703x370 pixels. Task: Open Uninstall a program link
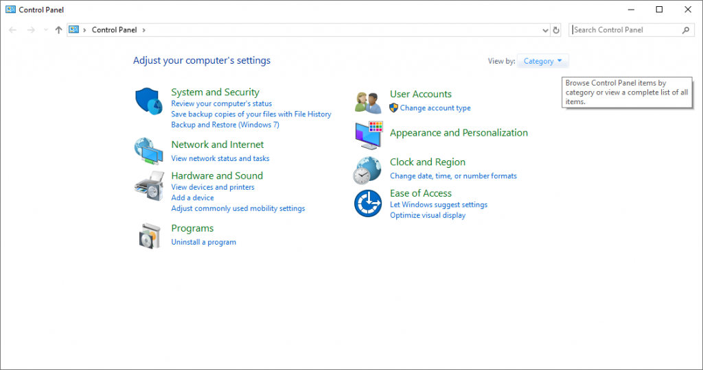tap(203, 242)
